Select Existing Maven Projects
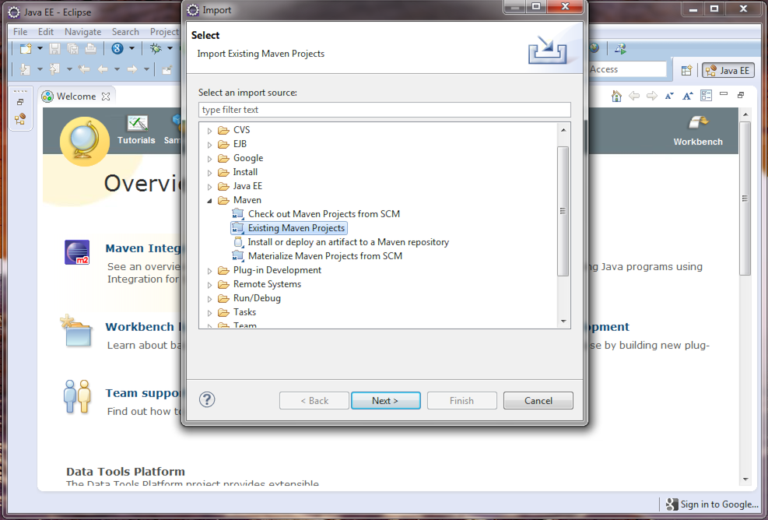Viewport: 768px width, 520px height. [289, 228]
